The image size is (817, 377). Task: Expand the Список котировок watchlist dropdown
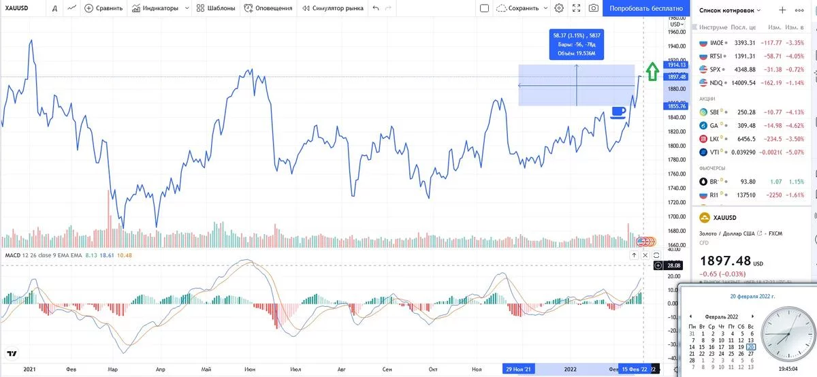click(x=759, y=10)
